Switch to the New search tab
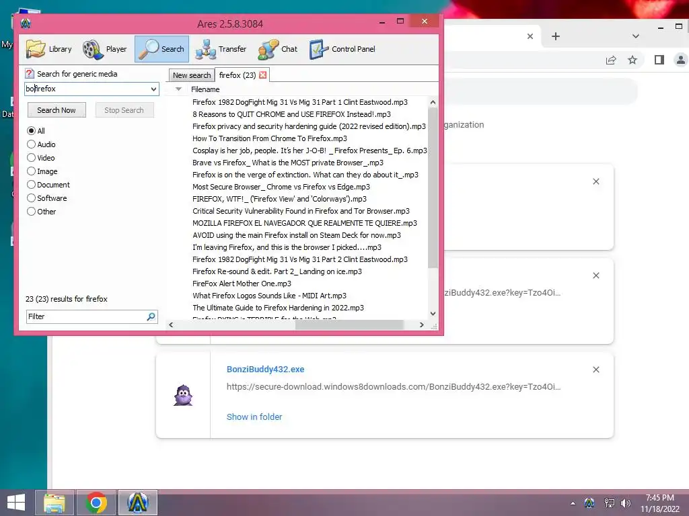 pyautogui.click(x=192, y=75)
